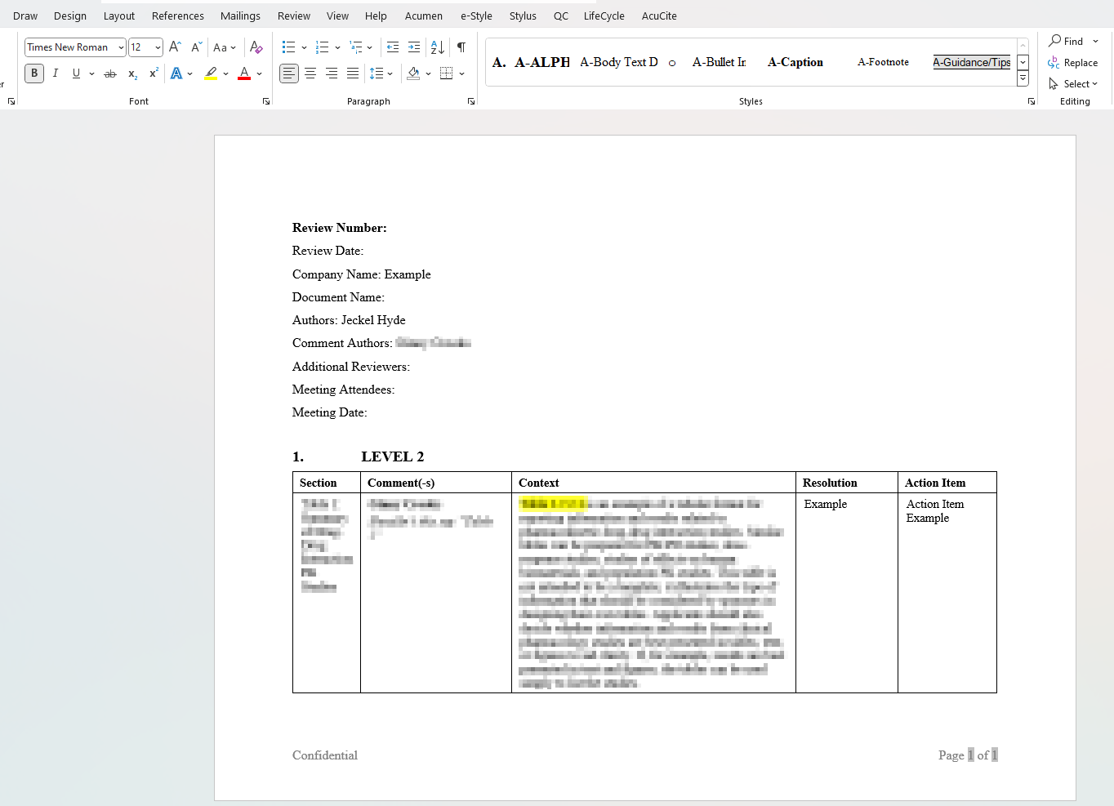Apply yellow text highlight color
Screen dimensions: 1114x806
pos(211,73)
